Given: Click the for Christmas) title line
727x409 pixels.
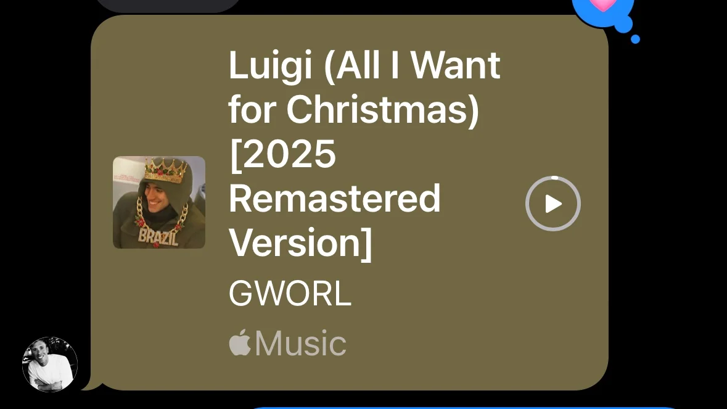Looking at the screenshot, I should point(354,110).
